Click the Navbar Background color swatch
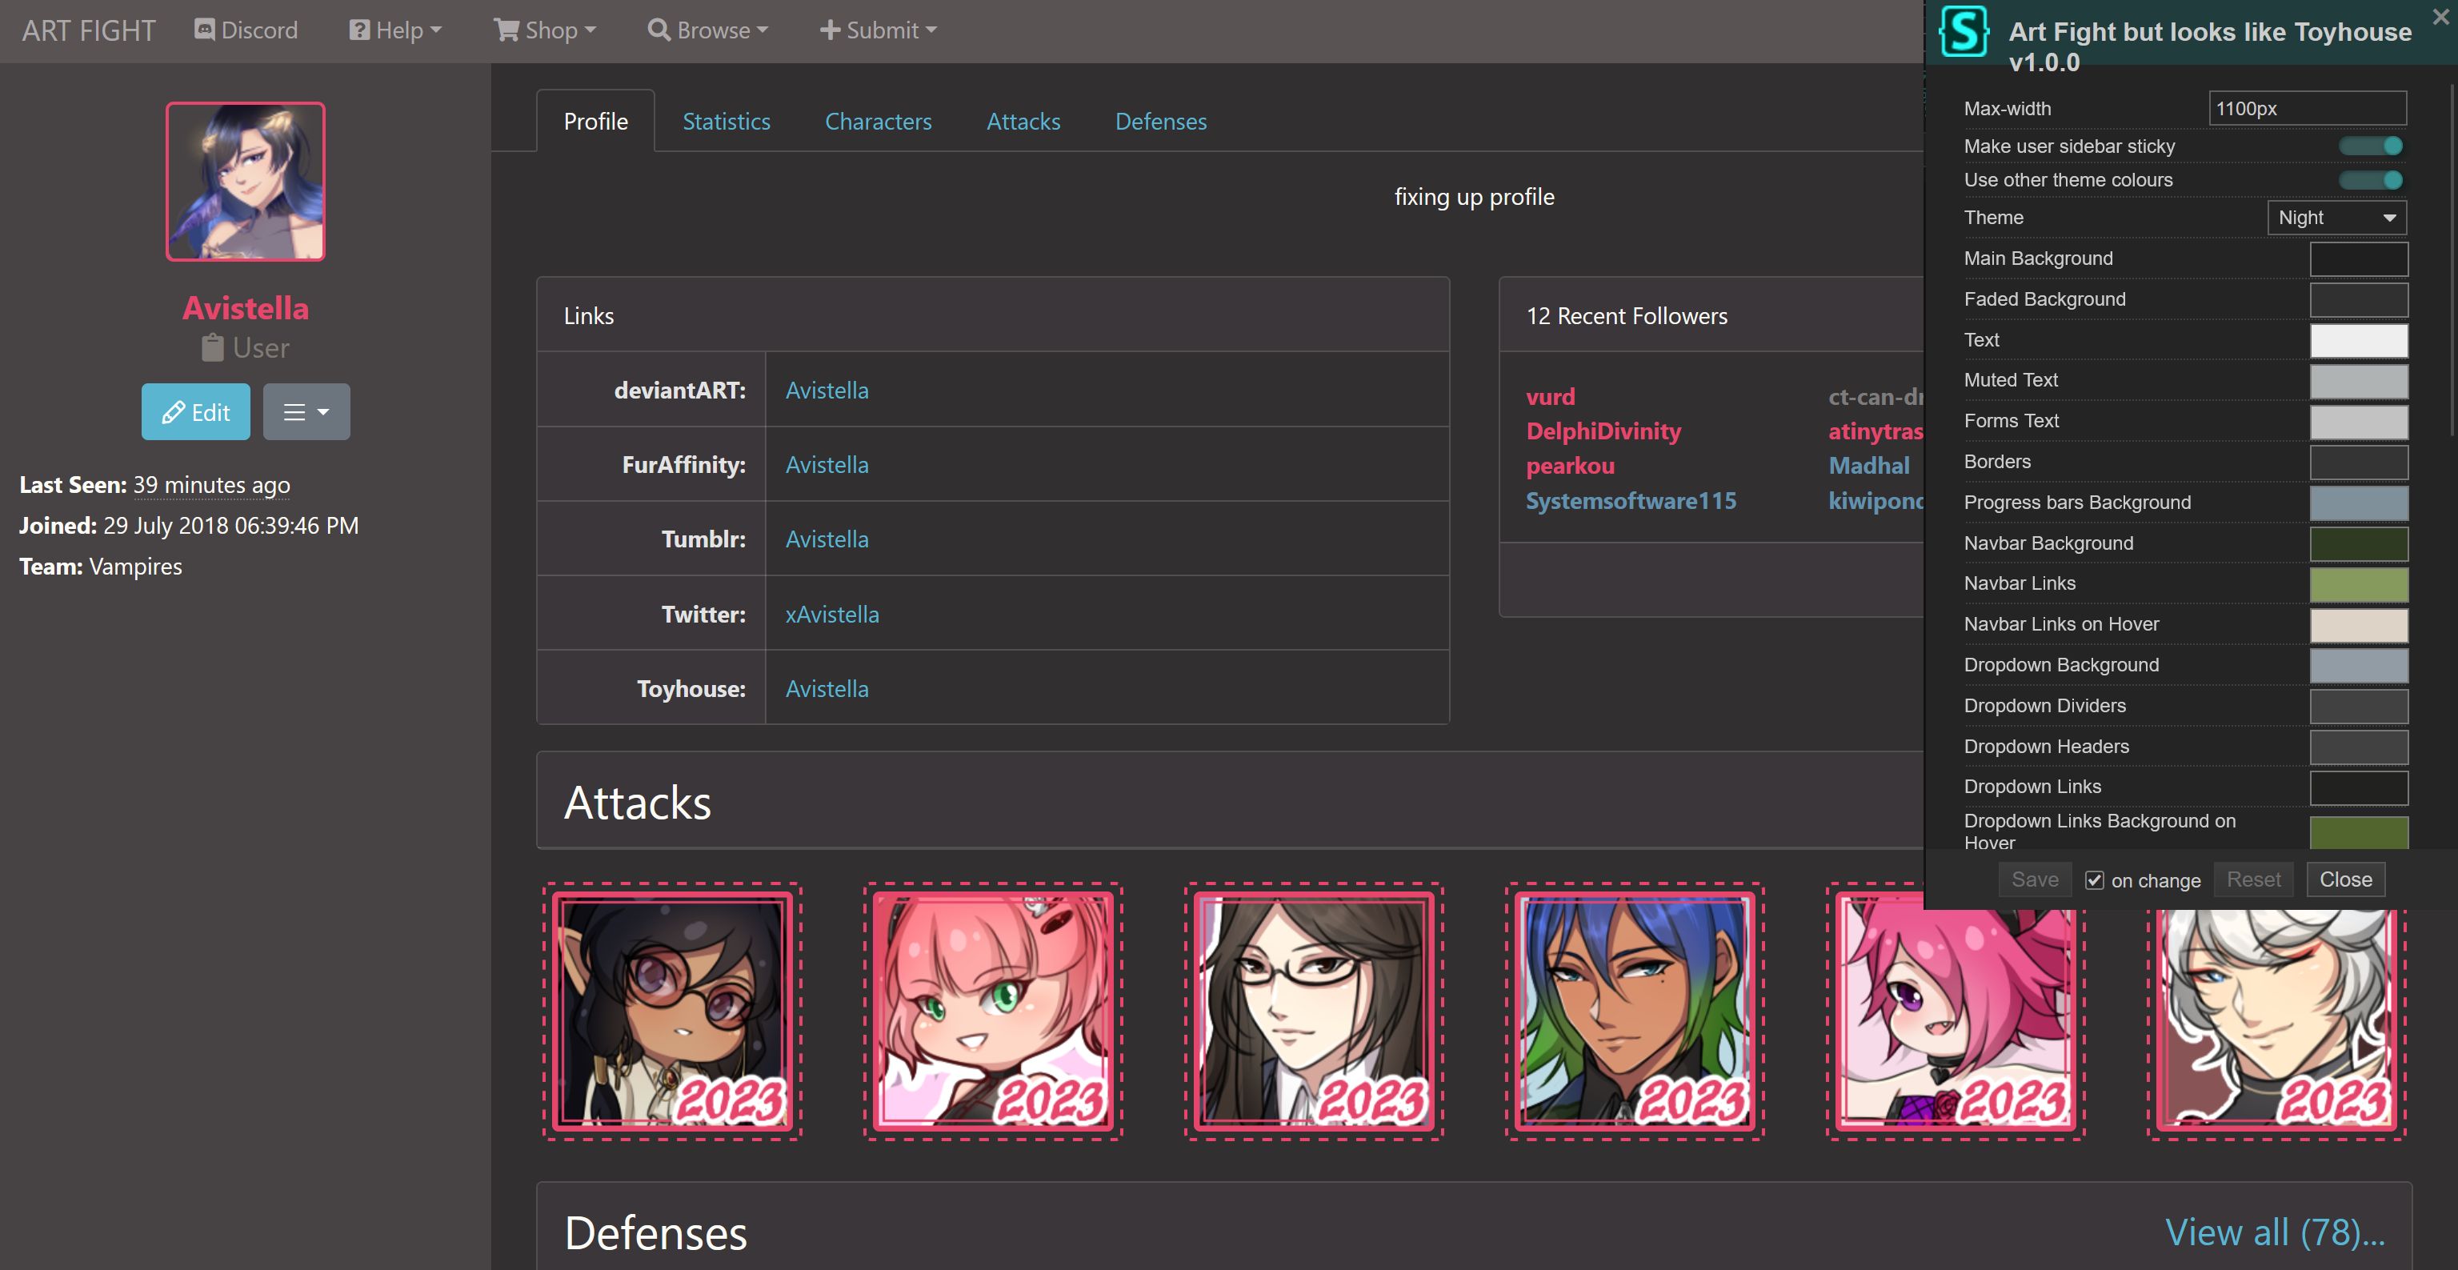This screenshot has height=1270, width=2458. click(2358, 544)
